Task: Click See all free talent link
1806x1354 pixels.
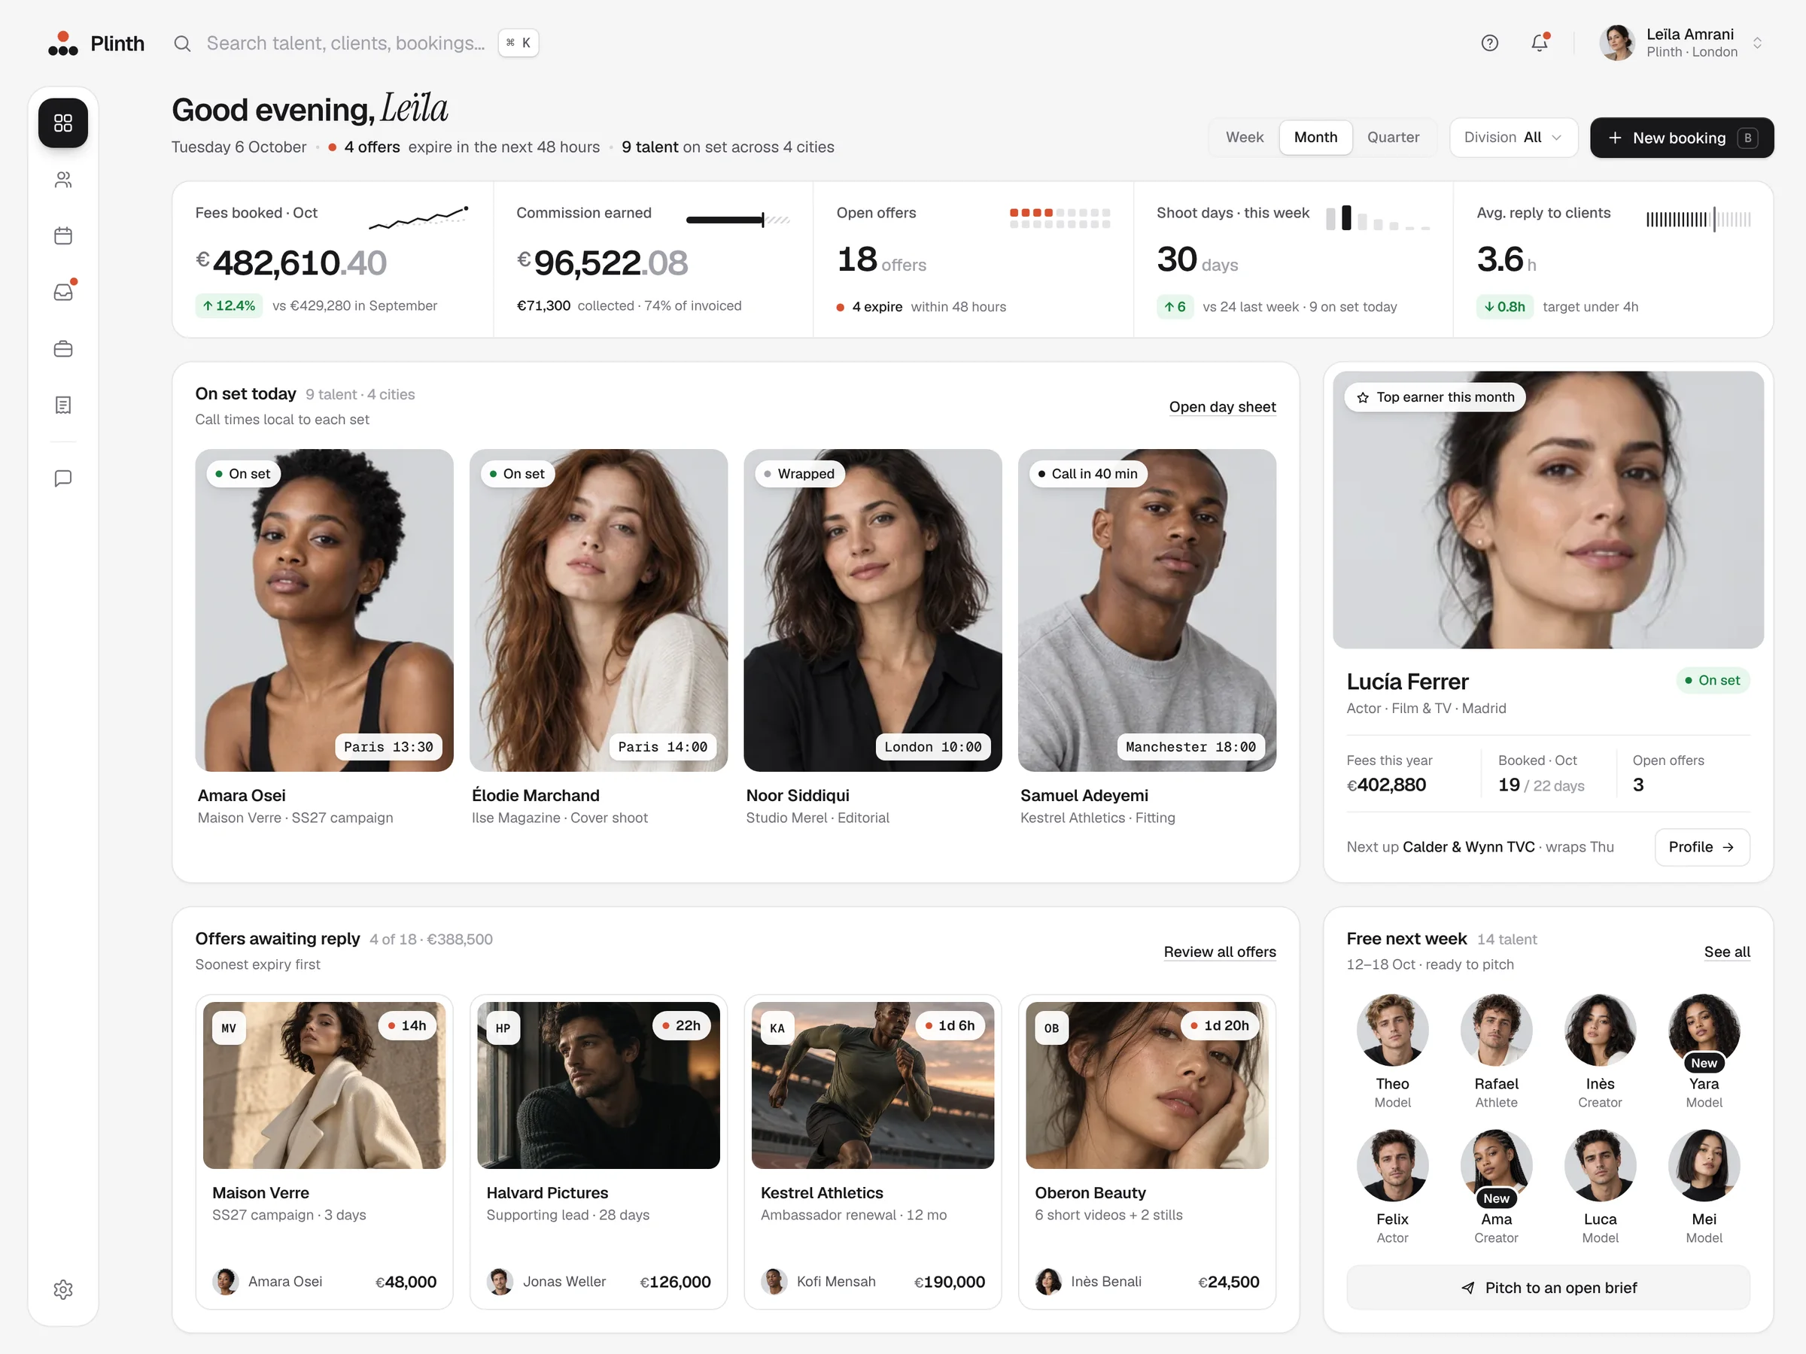Action: click(1727, 952)
